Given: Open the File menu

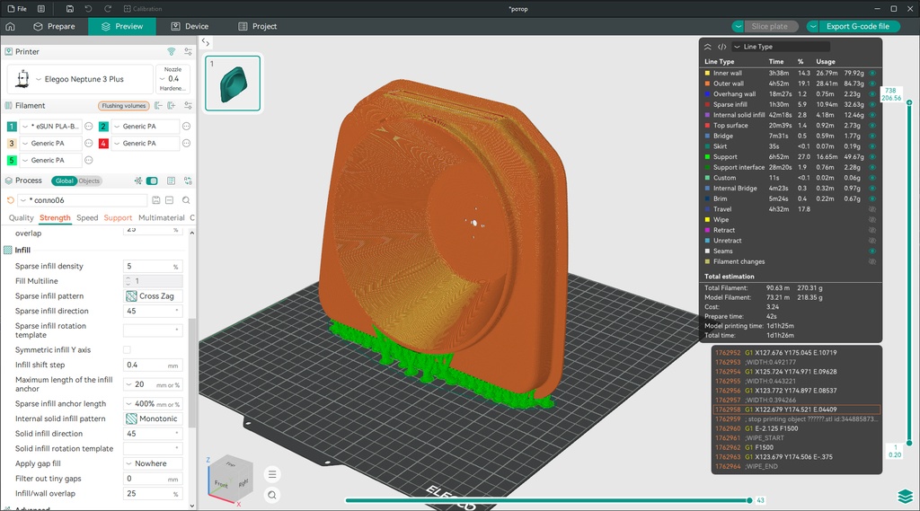Looking at the screenshot, I should coord(17,9).
